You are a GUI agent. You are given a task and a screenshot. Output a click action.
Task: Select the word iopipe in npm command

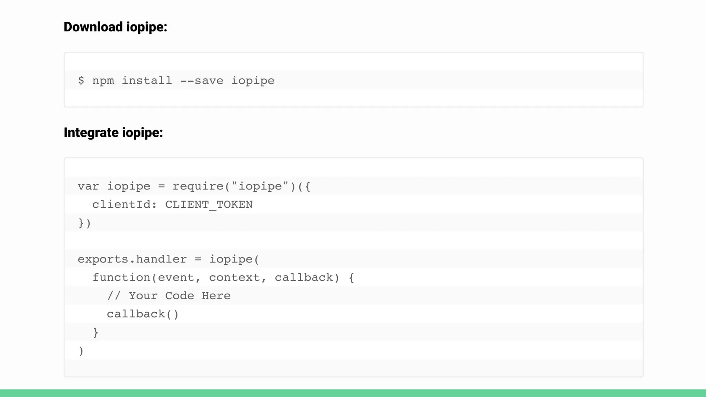(253, 81)
